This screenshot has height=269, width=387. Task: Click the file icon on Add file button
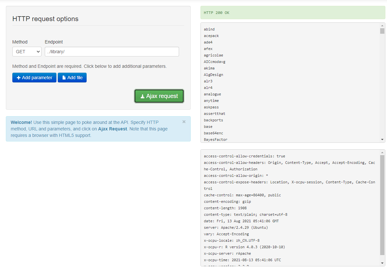point(64,78)
